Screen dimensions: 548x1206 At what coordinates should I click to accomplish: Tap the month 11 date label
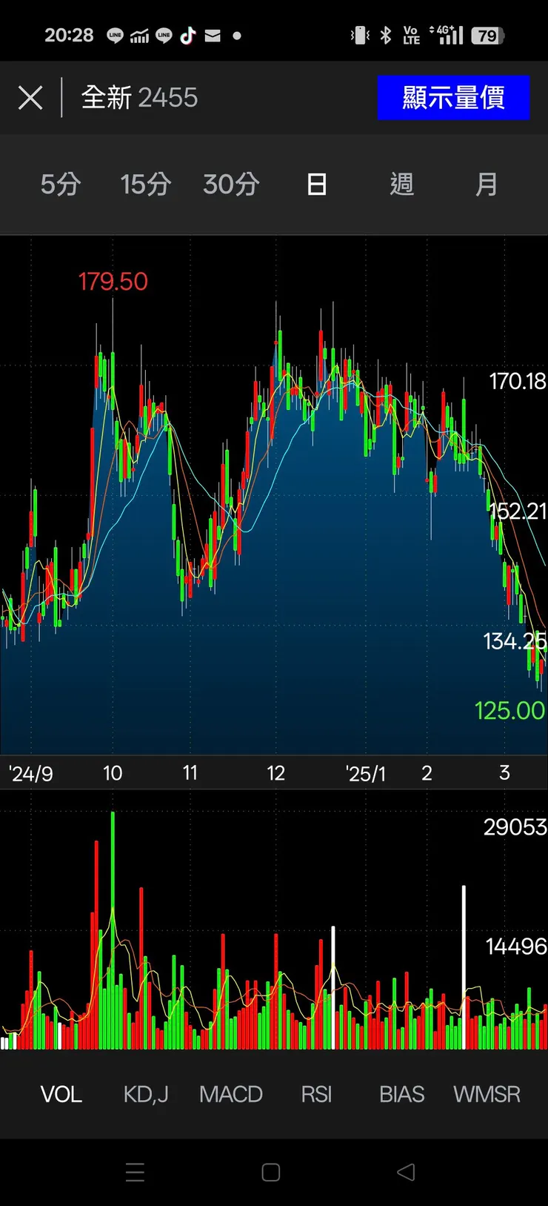click(190, 773)
